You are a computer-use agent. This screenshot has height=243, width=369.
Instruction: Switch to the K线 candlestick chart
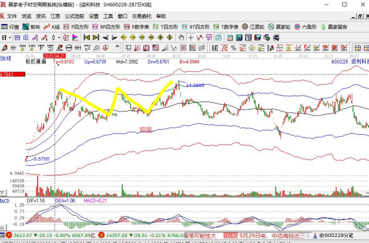pos(52,27)
